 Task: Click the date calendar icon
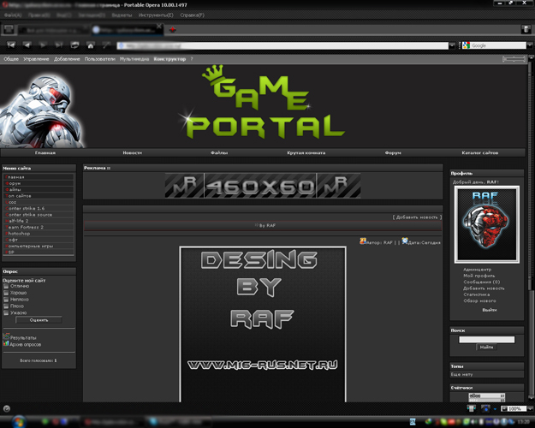point(405,241)
